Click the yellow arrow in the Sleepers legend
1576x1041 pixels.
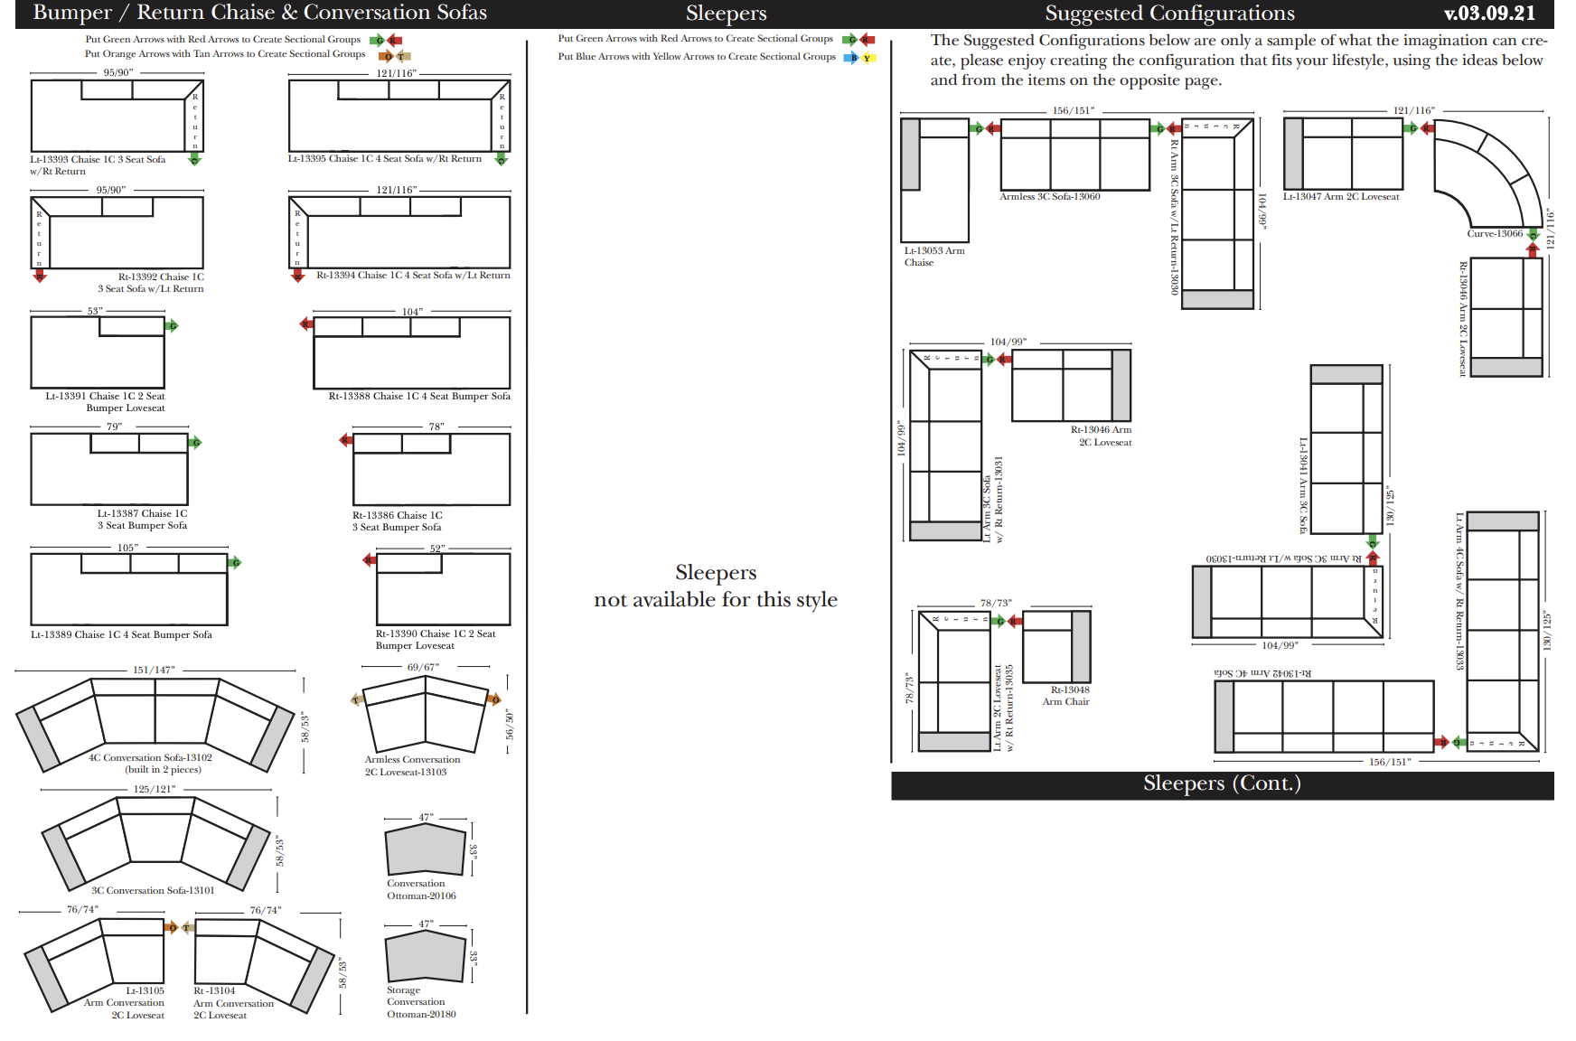click(x=868, y=58)
